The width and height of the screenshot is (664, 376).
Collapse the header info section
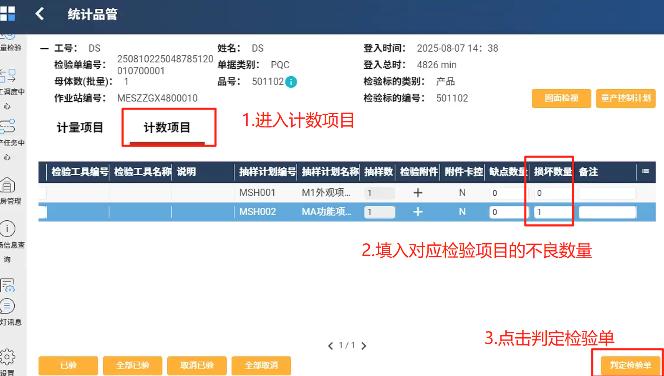click(44, 49)
